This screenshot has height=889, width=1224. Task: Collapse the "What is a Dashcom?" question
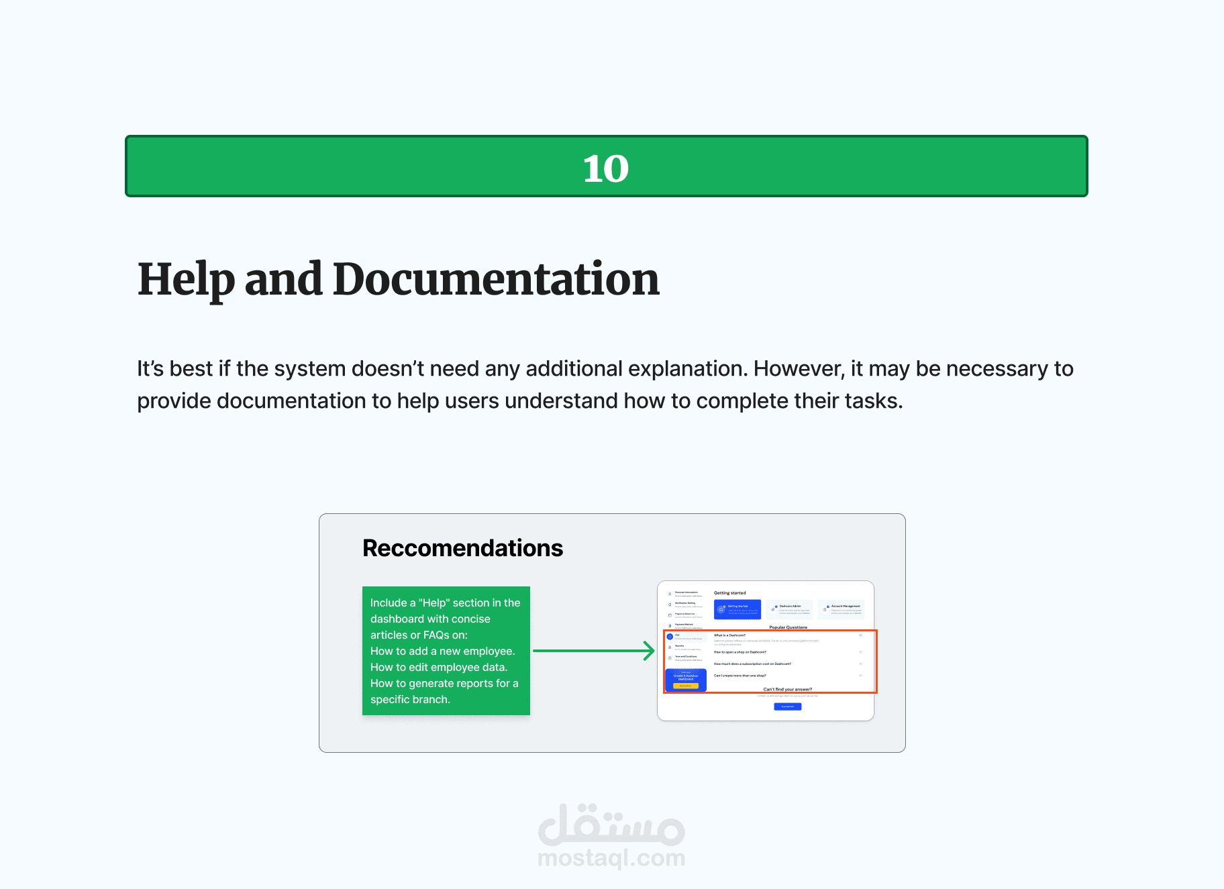(860, 635)
